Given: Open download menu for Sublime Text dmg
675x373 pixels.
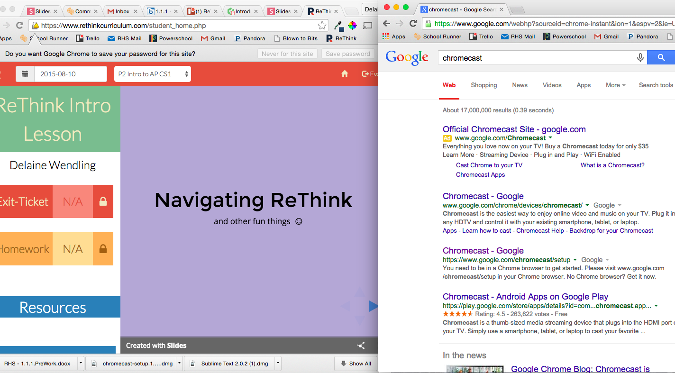Looking at the screenshot, I should tap(278, 364).
